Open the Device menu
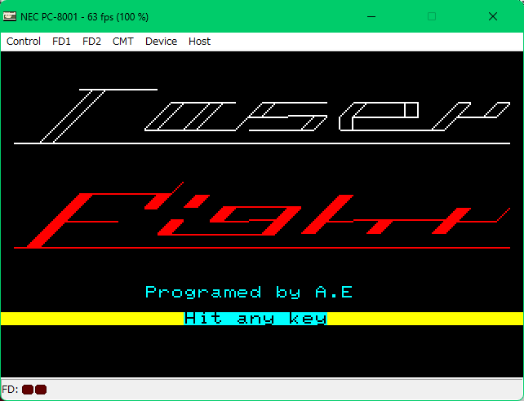Screen dimensions: 524x401 tap(161, 42)
